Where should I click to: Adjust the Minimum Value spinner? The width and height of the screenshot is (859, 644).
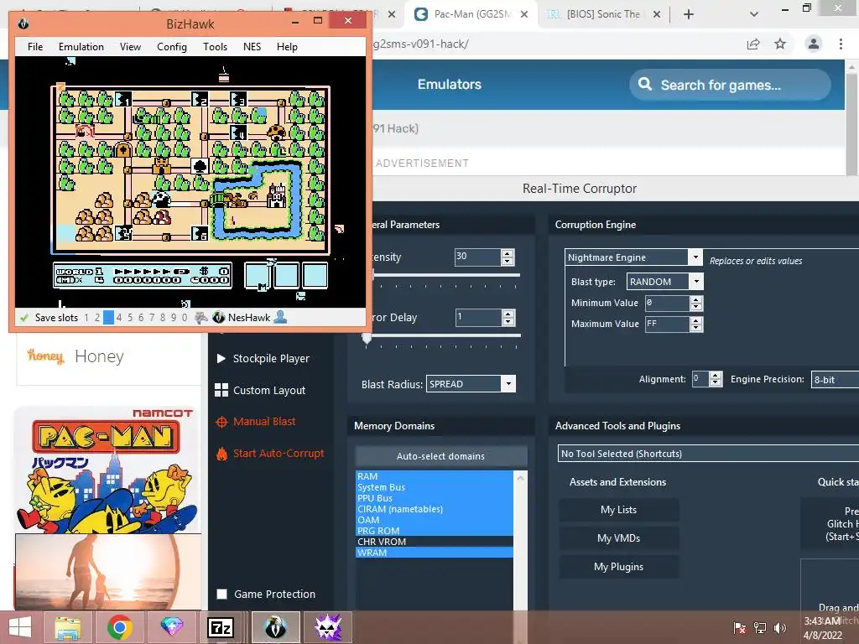696,303
